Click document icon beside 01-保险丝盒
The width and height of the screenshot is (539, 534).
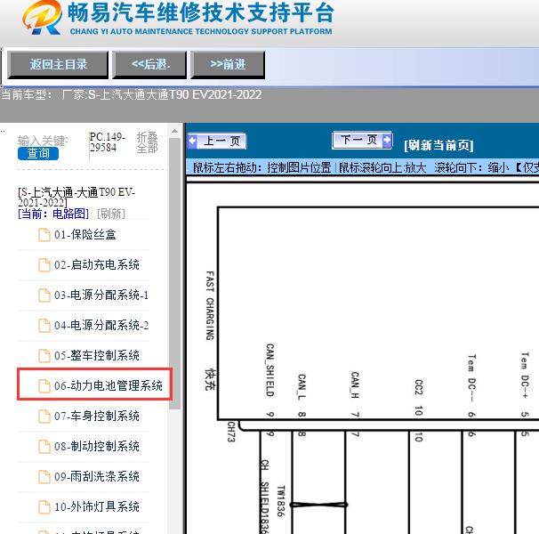(44, 235)
